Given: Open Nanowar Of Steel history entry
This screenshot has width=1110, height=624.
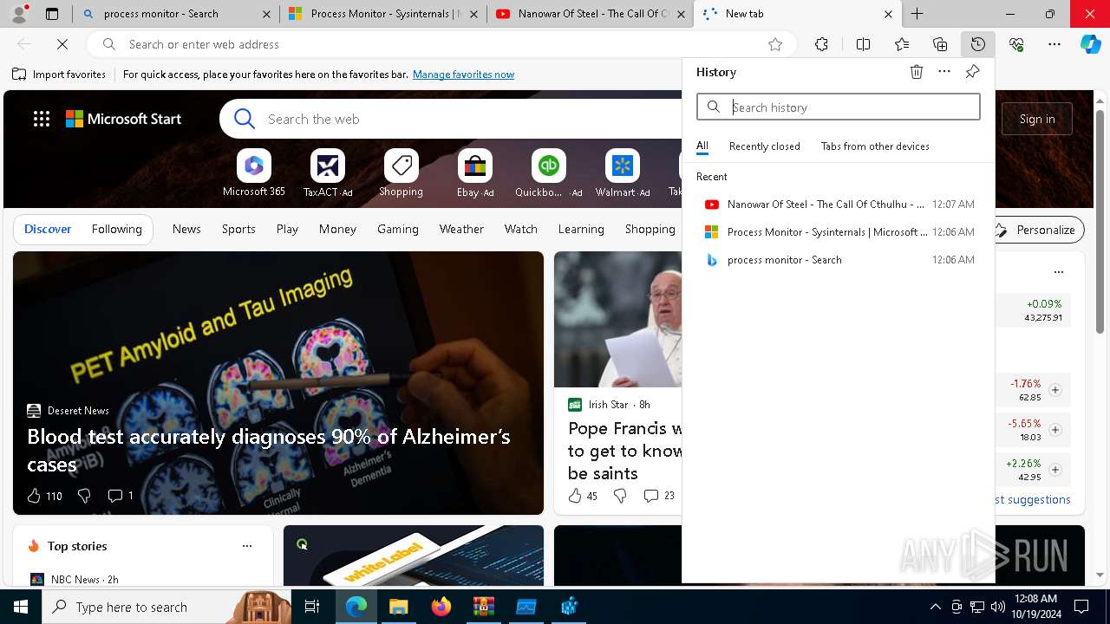Looking at the screenshot, I should [x=839, y=205].
